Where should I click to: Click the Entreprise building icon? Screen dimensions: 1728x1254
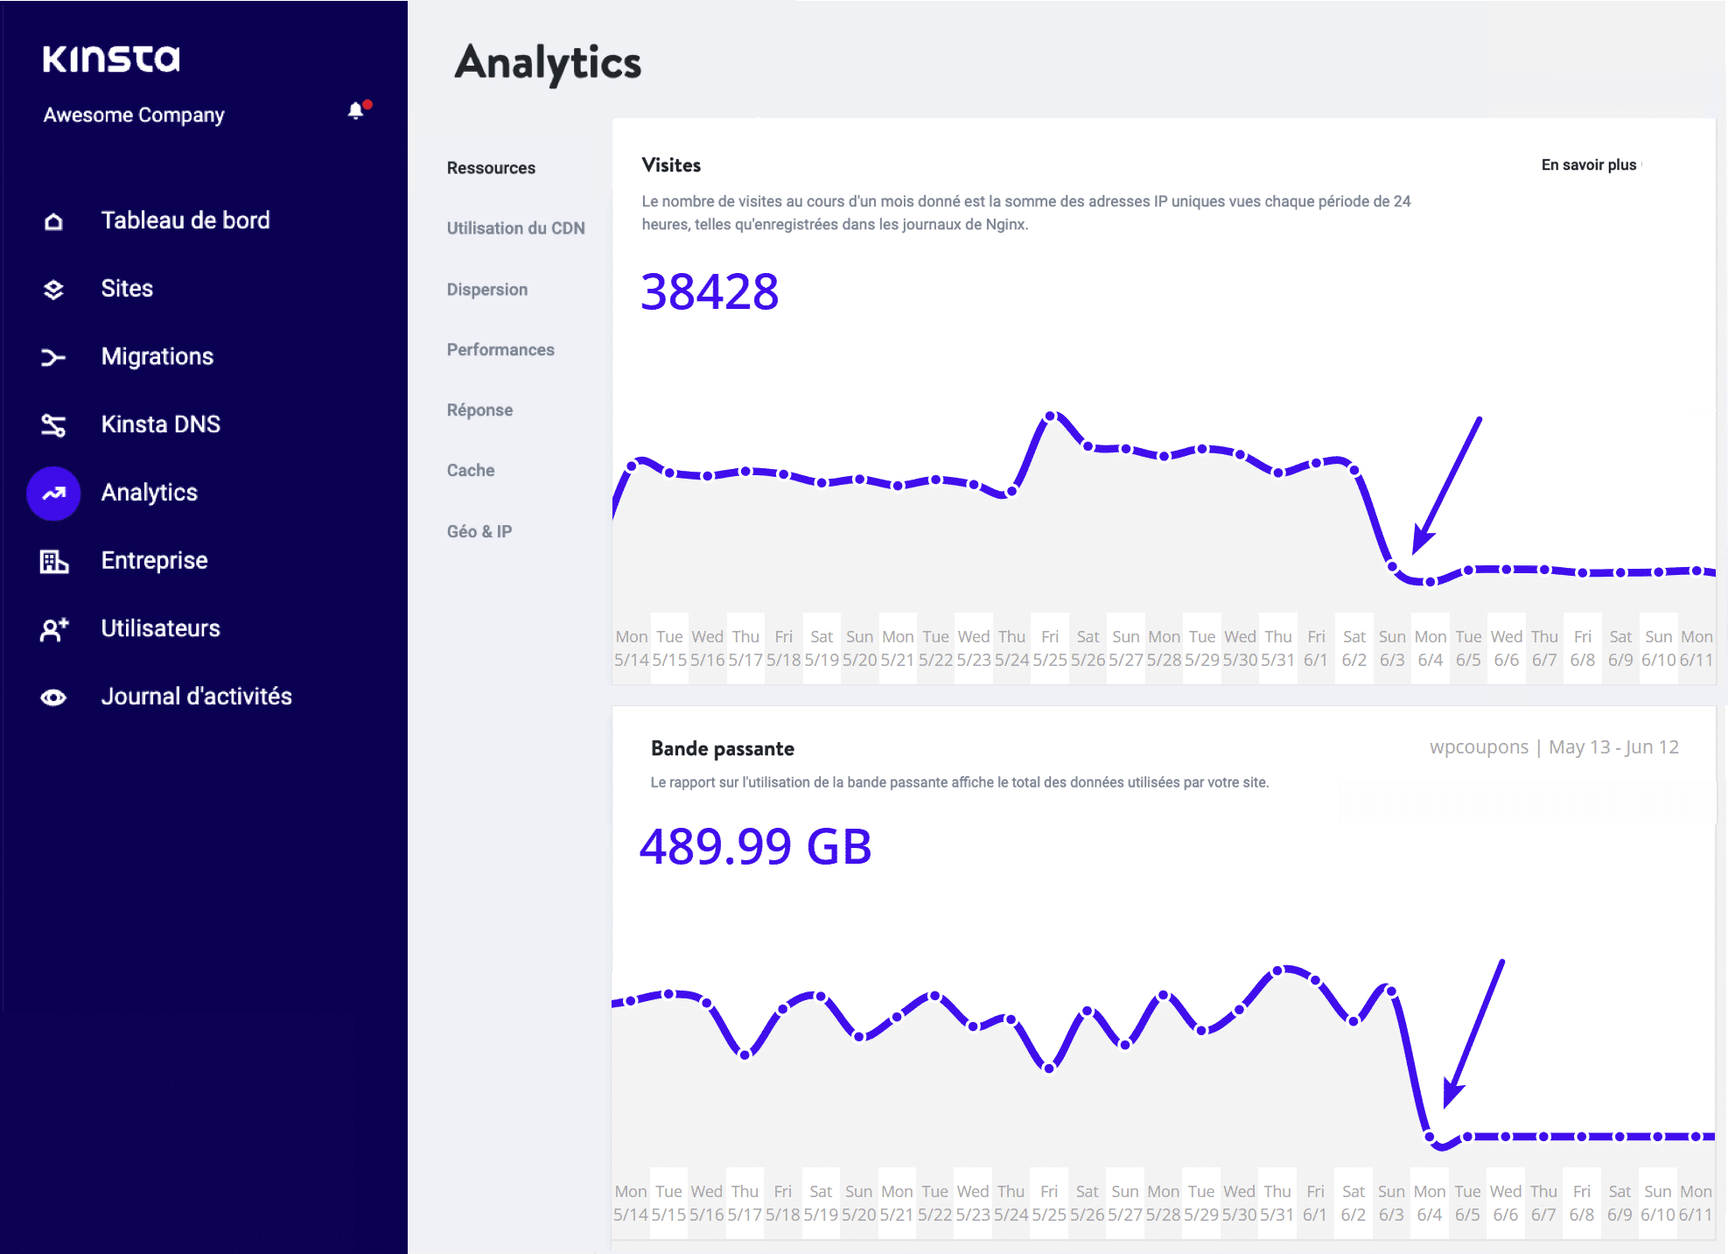[x=53, y=561]
